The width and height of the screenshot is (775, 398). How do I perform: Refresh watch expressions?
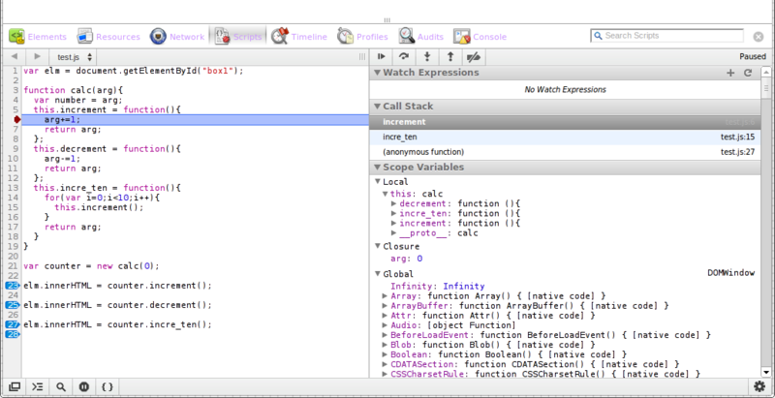(x=748, y=73)
